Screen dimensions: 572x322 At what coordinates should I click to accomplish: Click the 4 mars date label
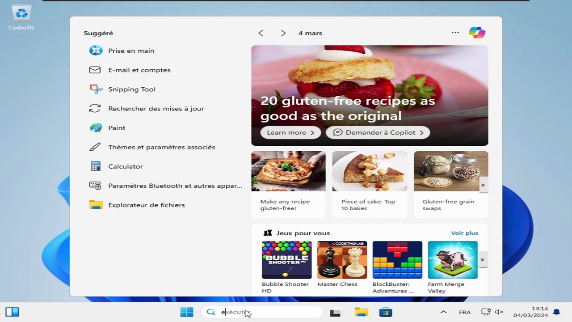(x=310, y=33)
